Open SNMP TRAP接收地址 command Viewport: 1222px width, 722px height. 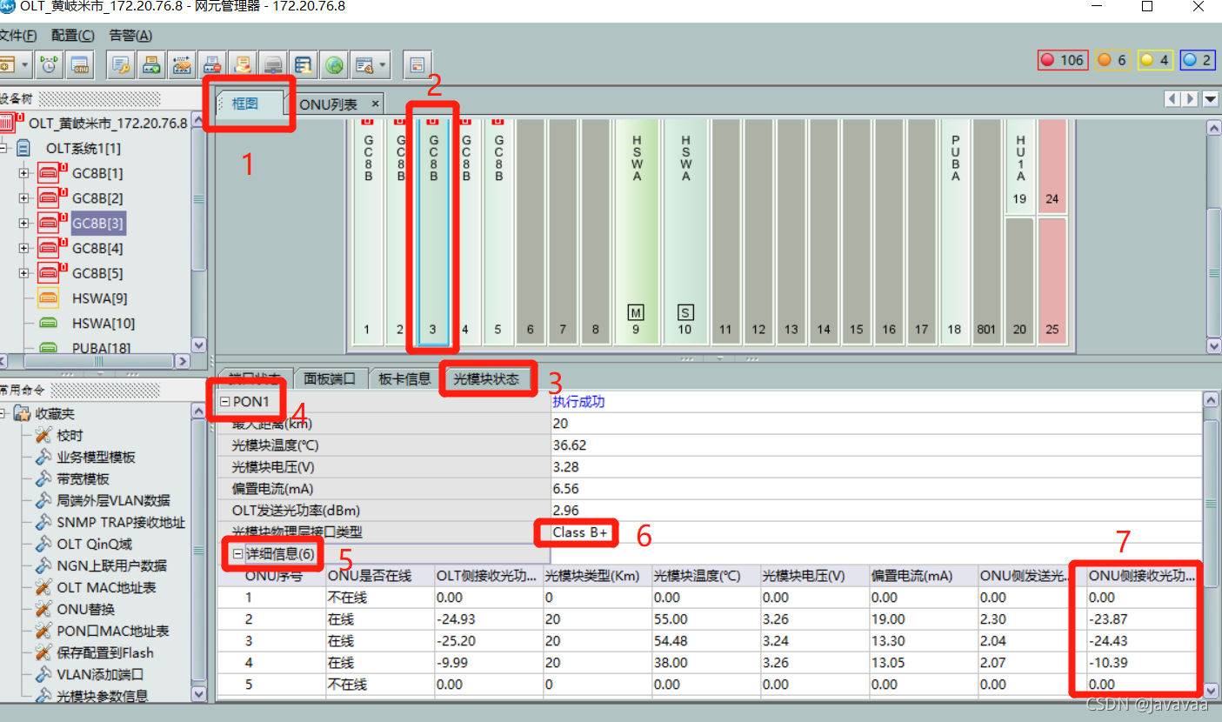pos(121,523)
